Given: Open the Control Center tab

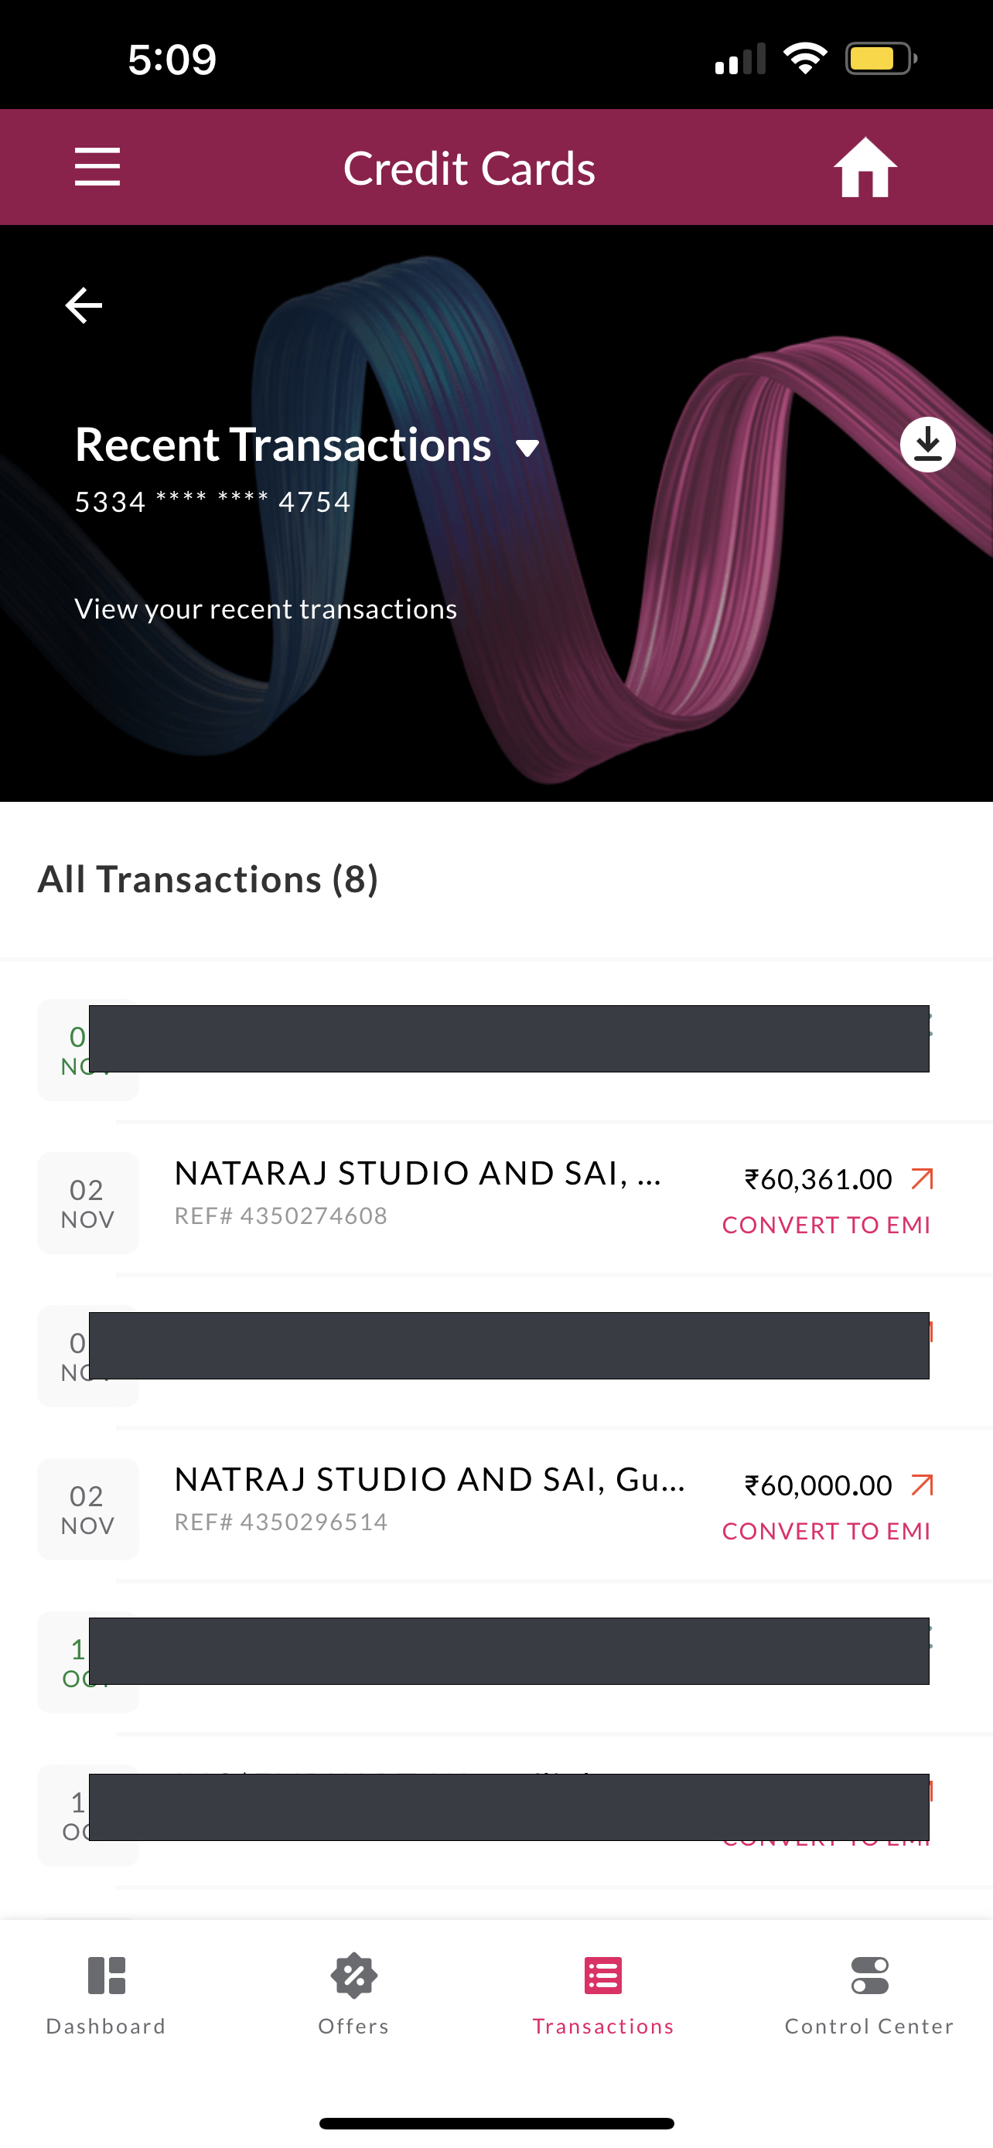Looking at the screenshot, I should [x=868, y=1995].
